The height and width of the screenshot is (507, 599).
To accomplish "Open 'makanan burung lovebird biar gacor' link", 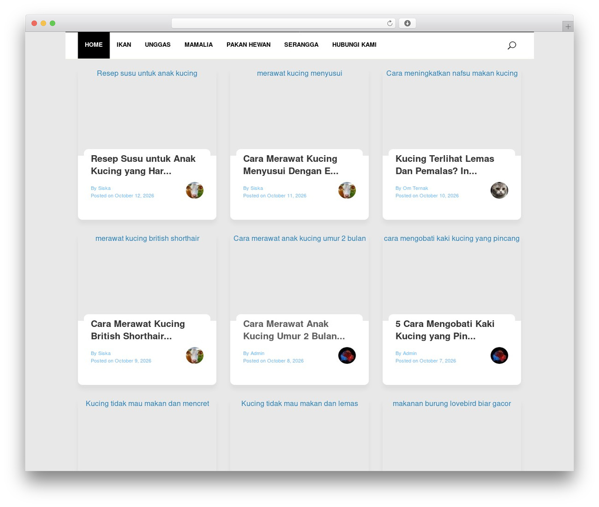I will (452, 404).
